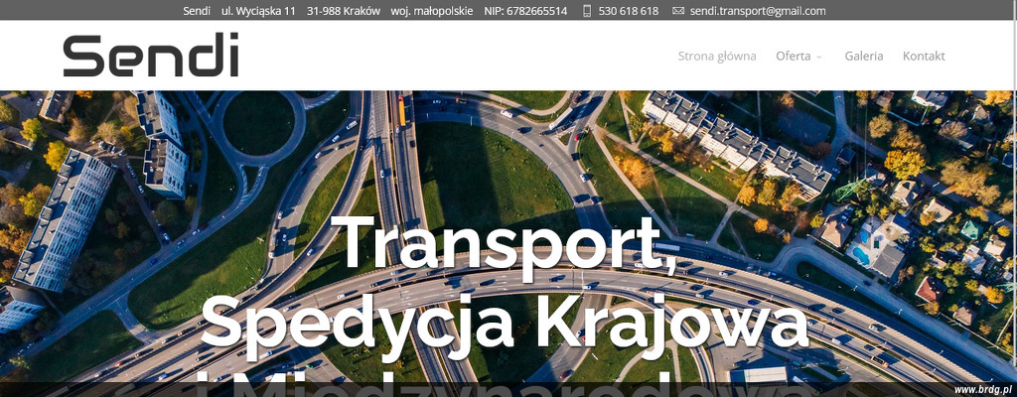This screenshot has height=397, width=1017.
Task: Click the www.brdg.pl watermark
Action: pos(982,389)
